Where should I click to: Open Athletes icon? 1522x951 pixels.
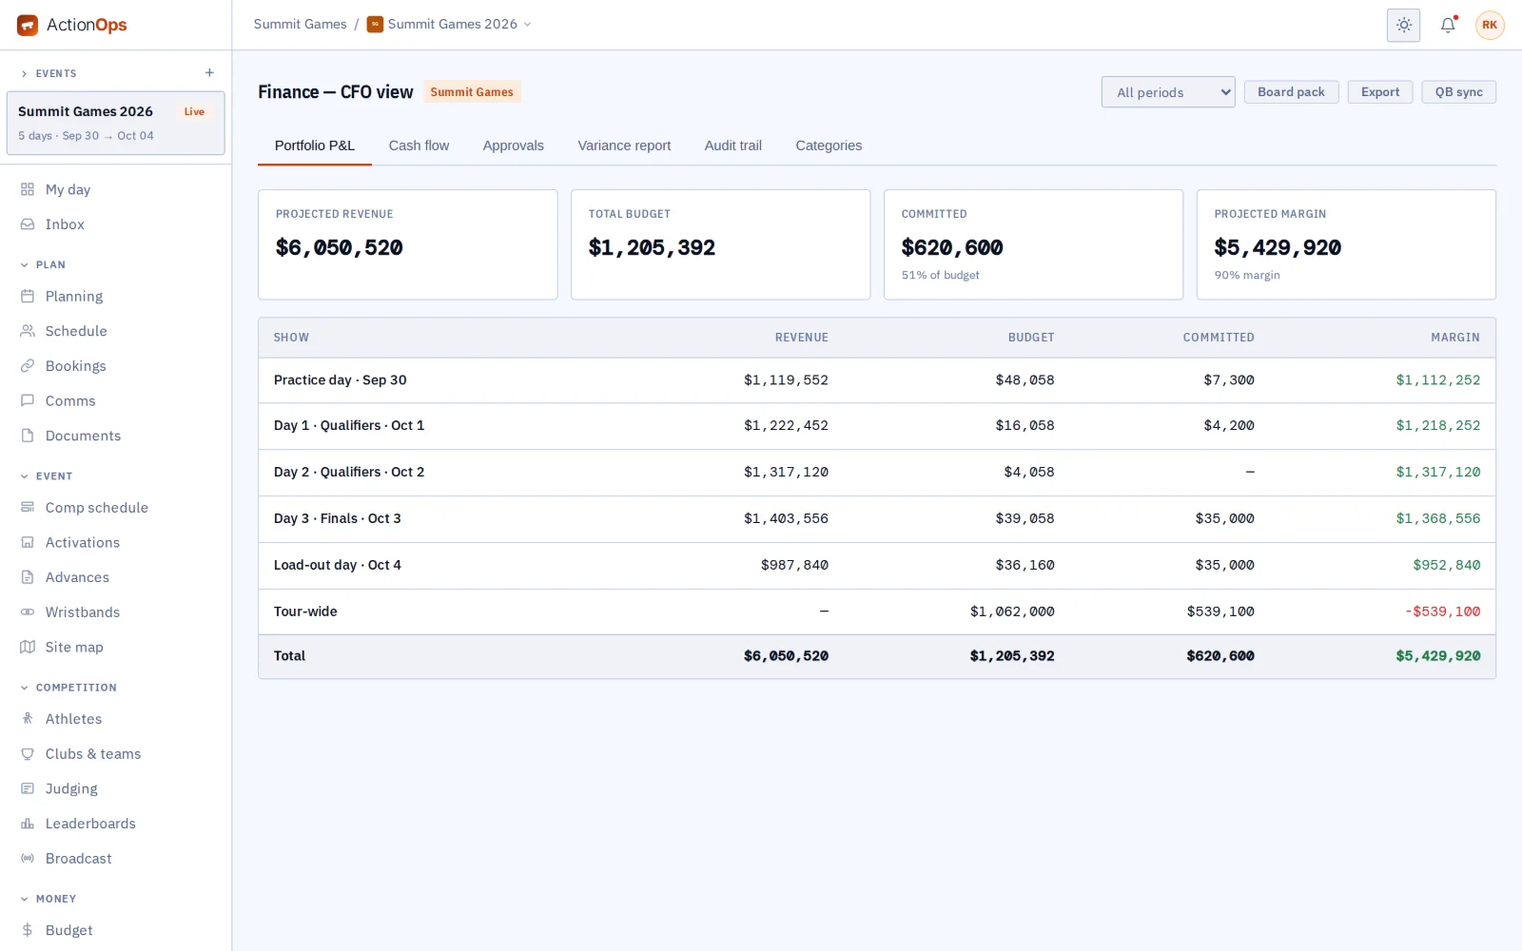(x=28, y=719)
